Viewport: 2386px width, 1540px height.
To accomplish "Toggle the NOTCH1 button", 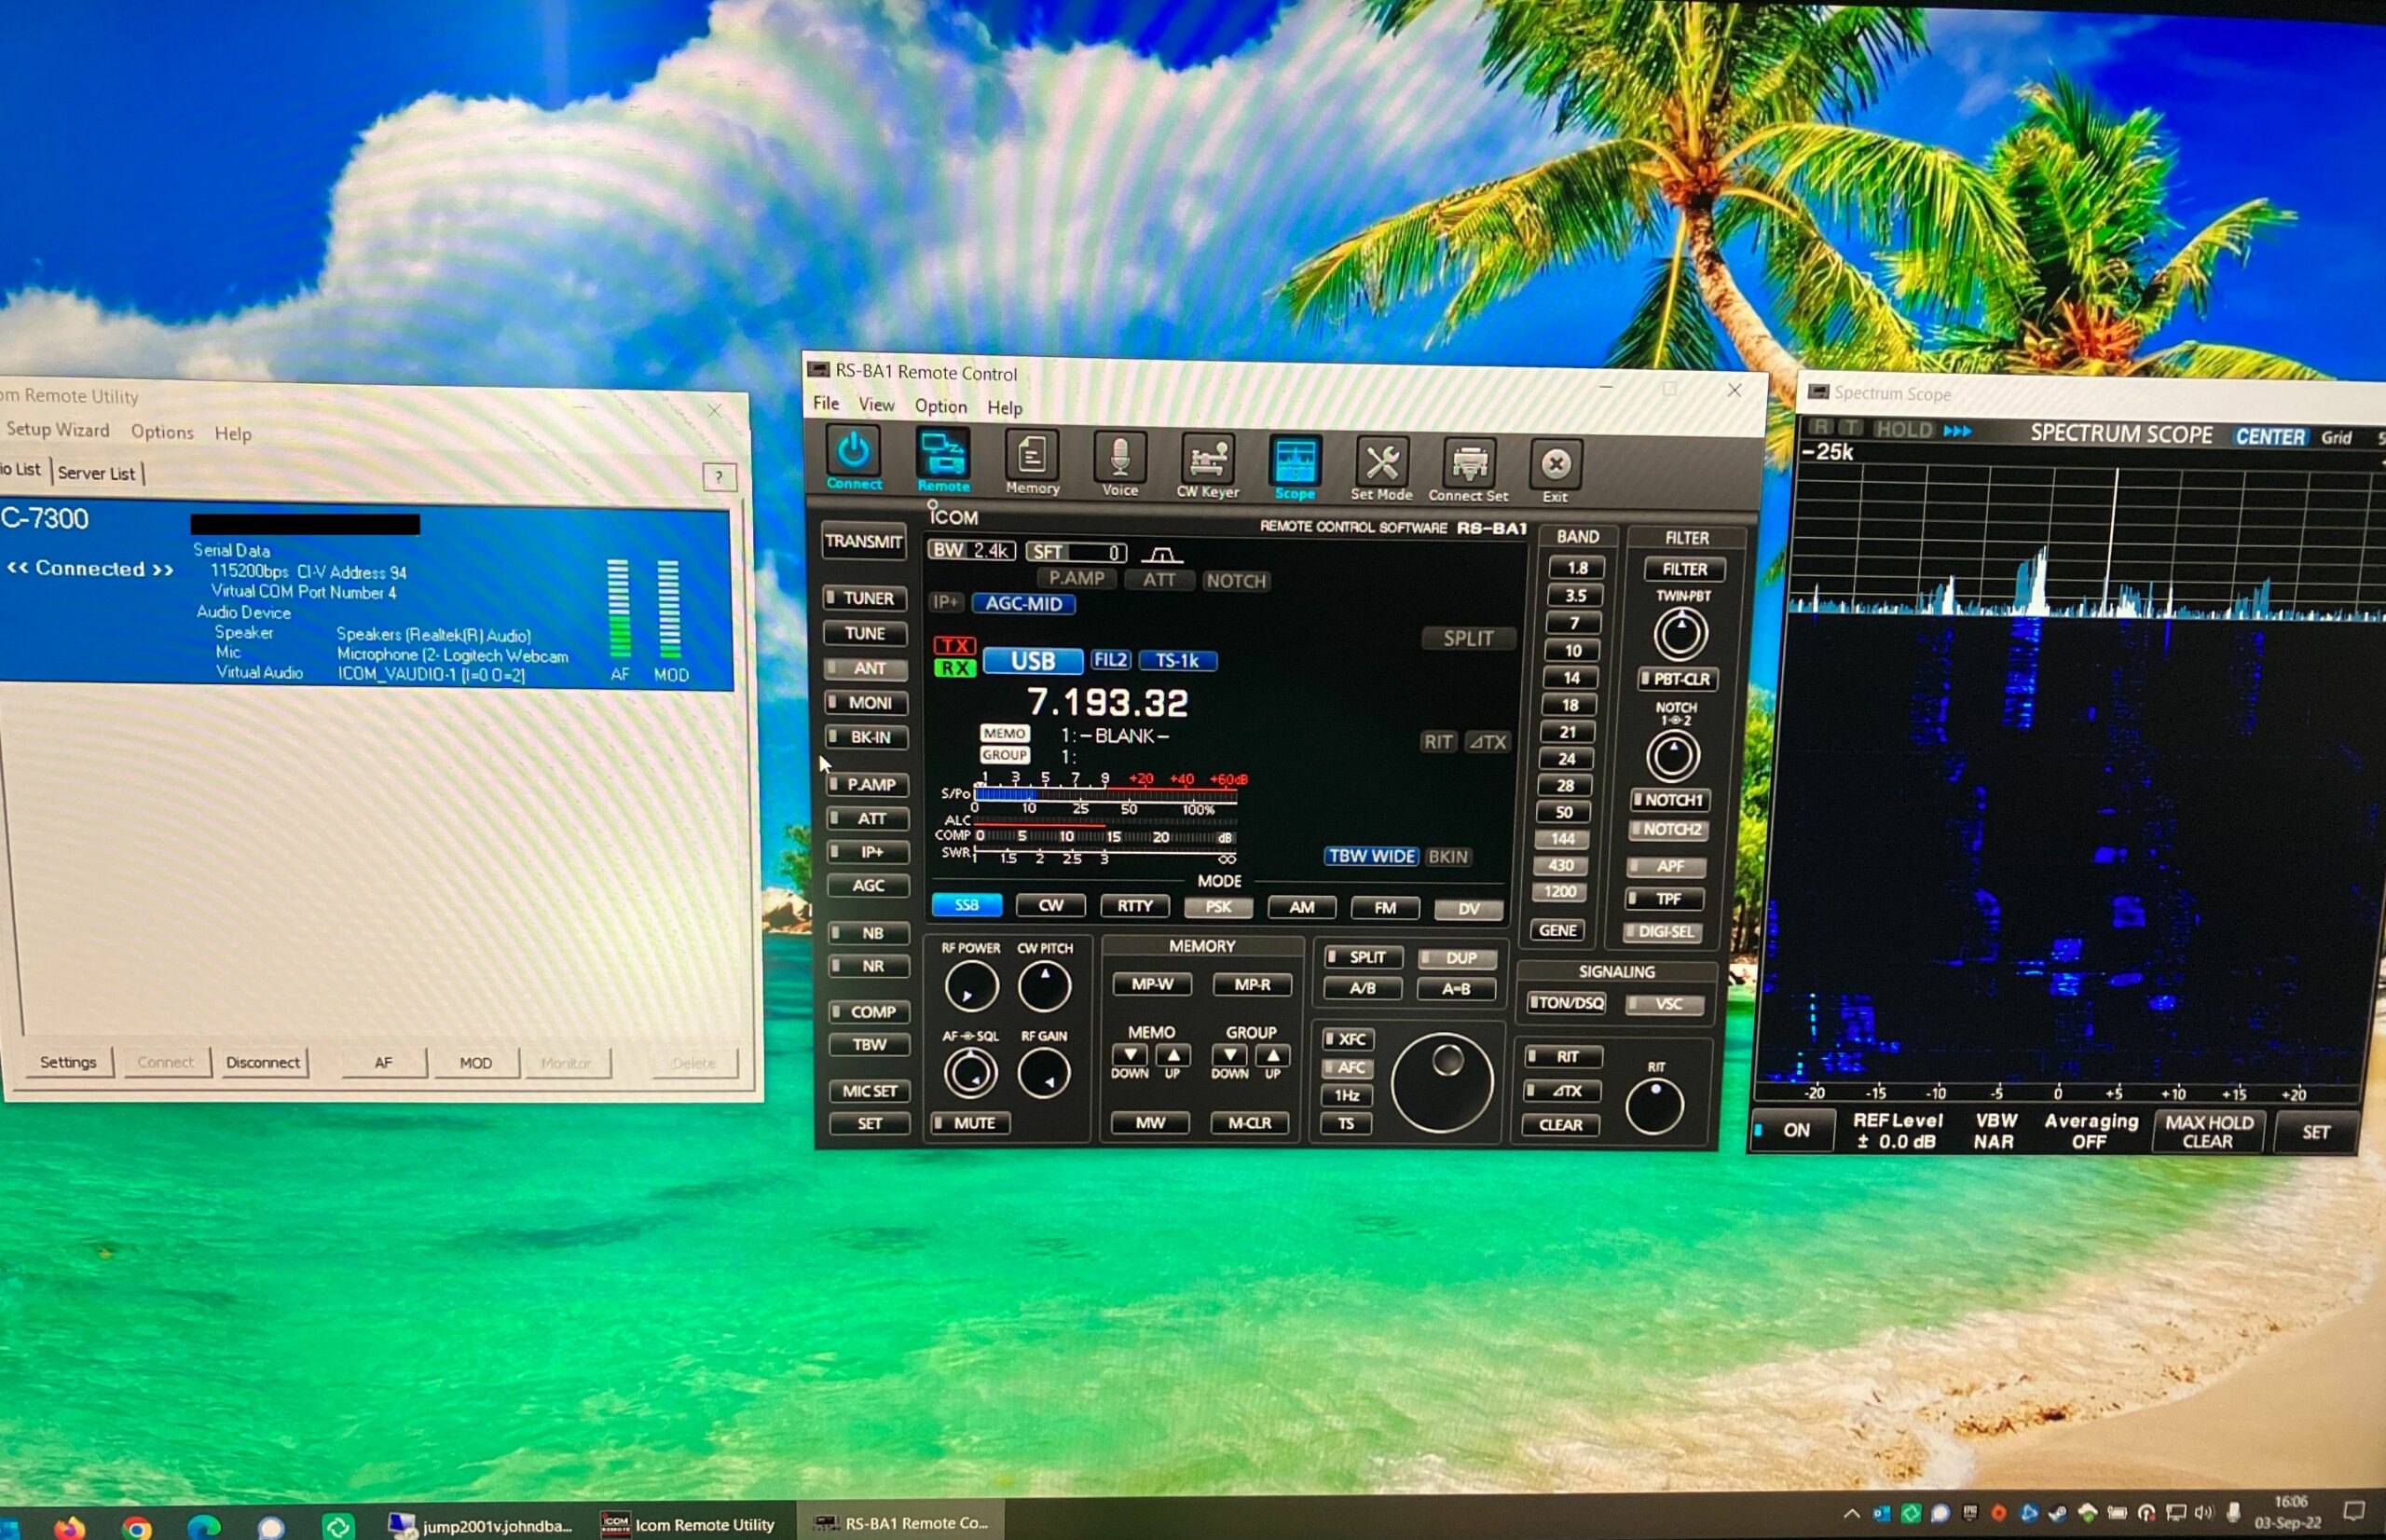I will (1668, 800).
